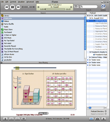Click right round arrow in display
The width and height of the screenshot is (110, 122).
coord(71,7)
